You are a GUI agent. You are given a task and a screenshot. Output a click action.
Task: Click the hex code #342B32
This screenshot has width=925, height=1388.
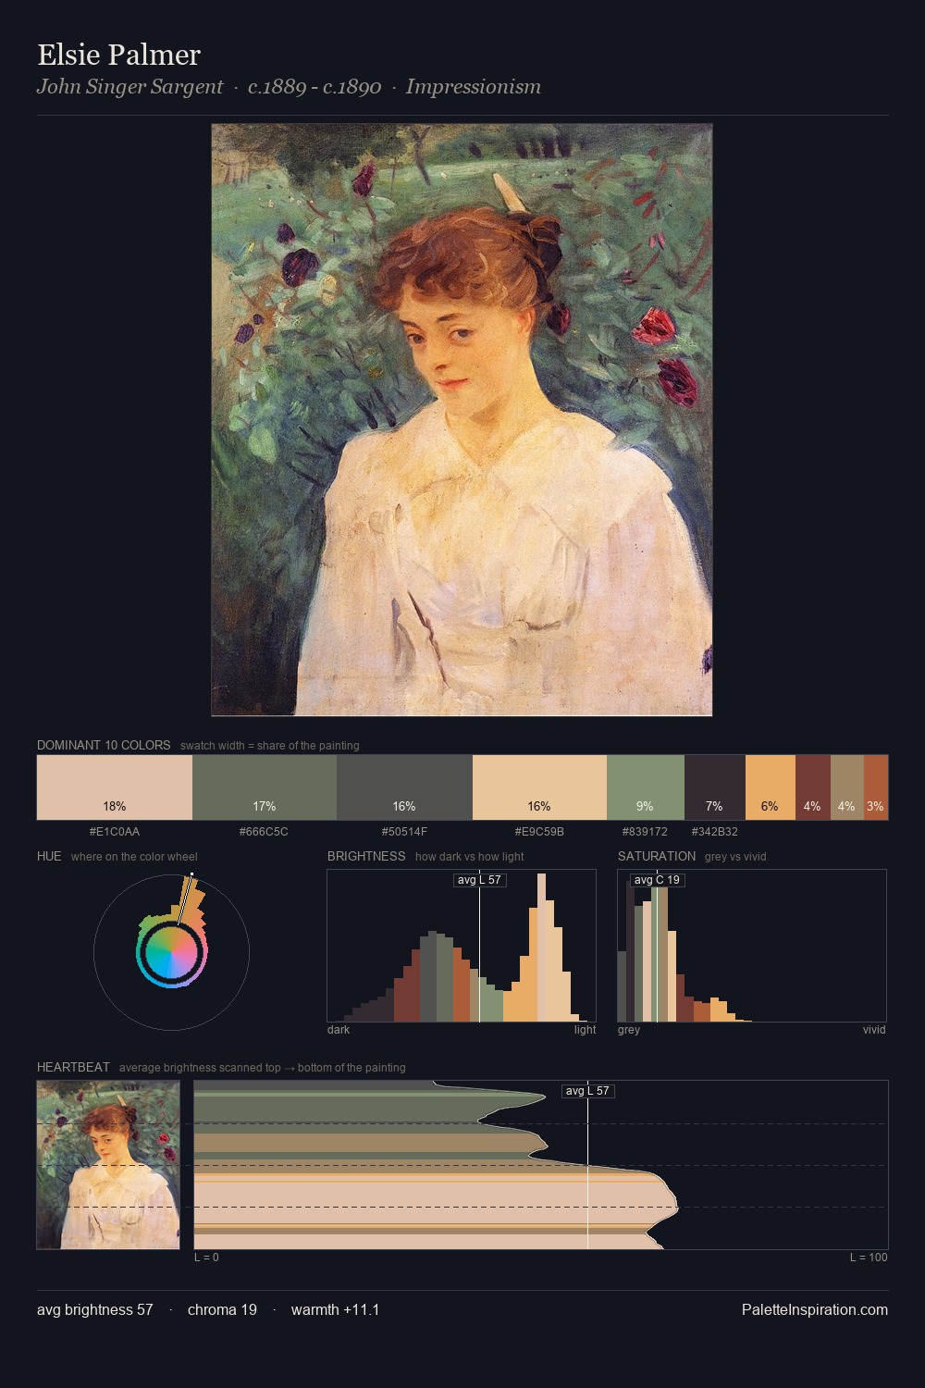[x=715, y=832]
